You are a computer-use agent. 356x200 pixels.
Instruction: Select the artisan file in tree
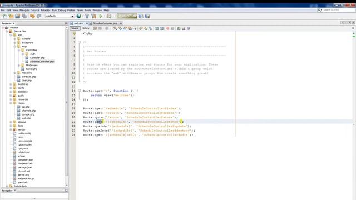21,156
